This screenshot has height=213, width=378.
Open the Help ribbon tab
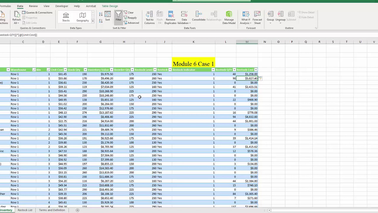tap(77, 6)
